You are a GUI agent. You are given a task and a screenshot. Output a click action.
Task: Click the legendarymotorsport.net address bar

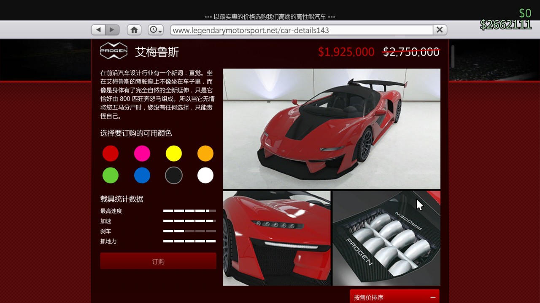coord(302,30)
